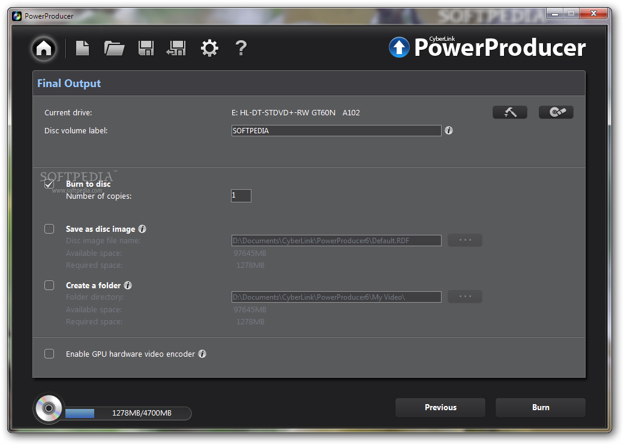Viewport: 624px width, 445px height.
Task: Click the Disc image file name path field
Action: tap(336, 241)
